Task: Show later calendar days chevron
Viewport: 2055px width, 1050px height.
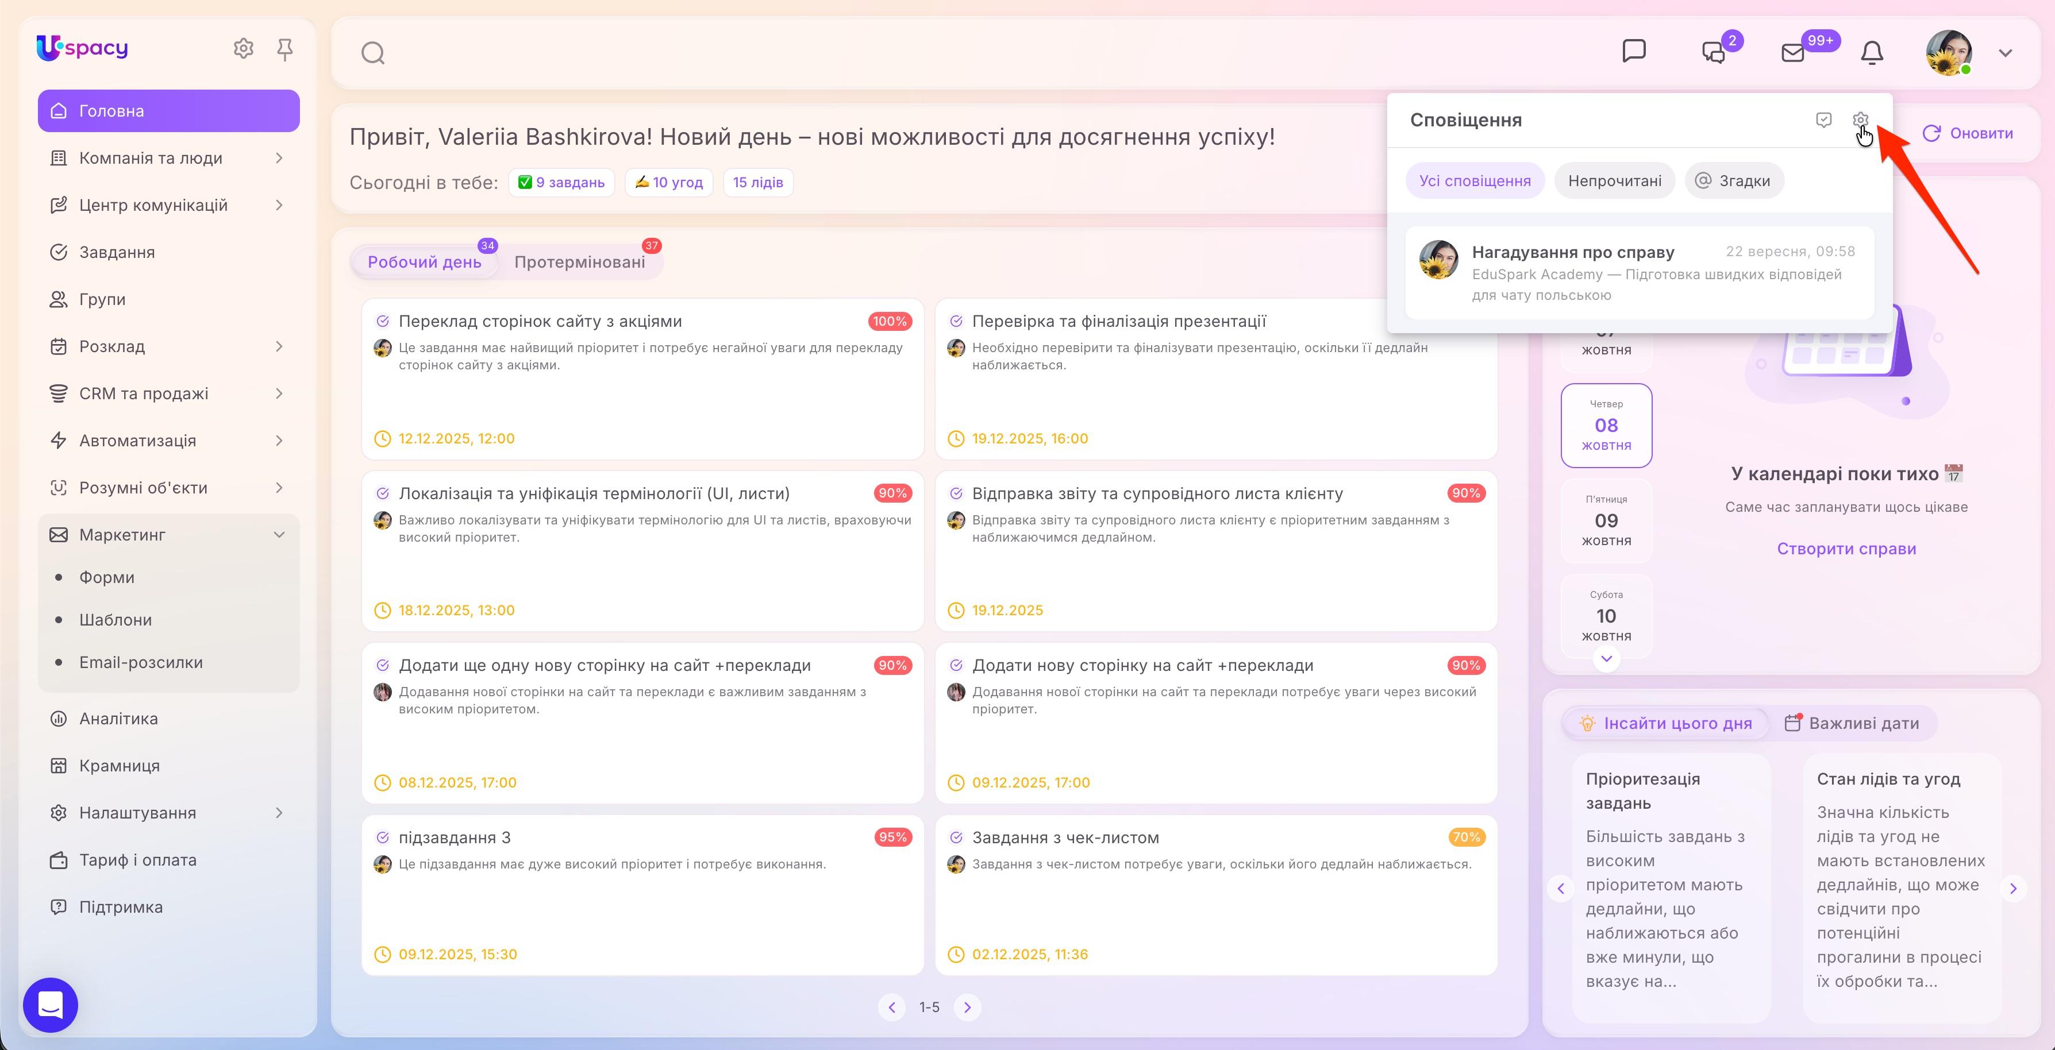Action: point(1607,658)
